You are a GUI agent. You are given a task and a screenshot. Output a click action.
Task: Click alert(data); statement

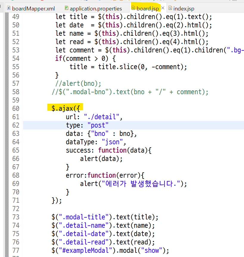coord(101,159)
